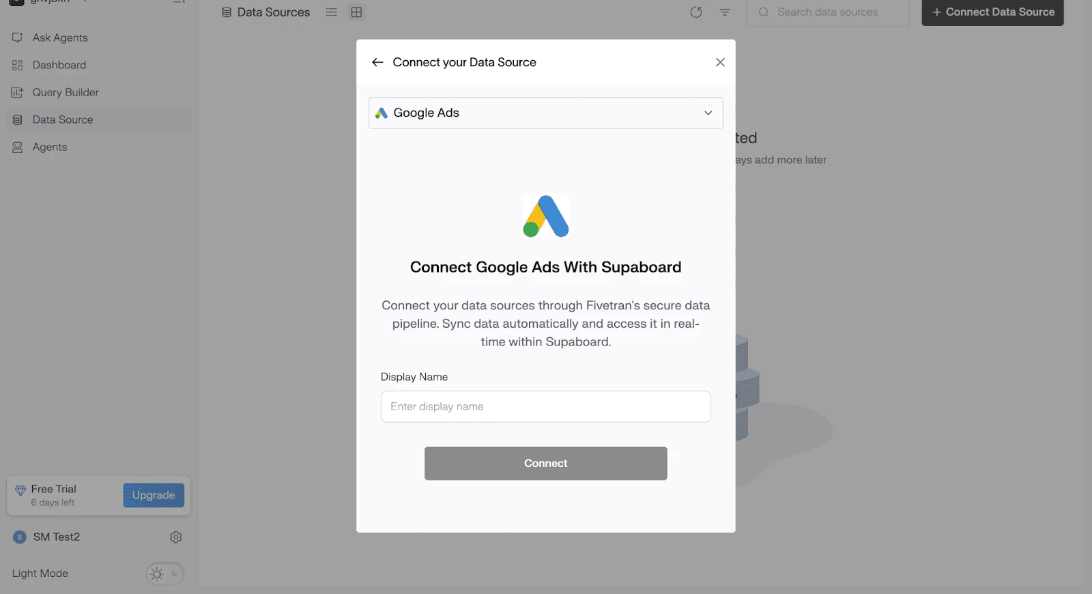
Task: Open Ask Agents in the sidebar
Action: [x=60, y=38]
